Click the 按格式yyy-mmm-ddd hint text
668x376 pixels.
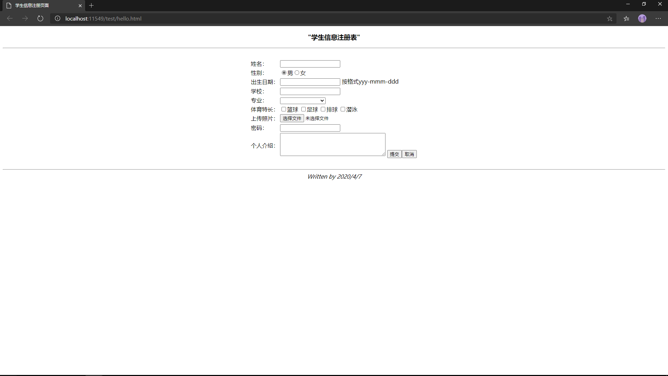point(370,82)
